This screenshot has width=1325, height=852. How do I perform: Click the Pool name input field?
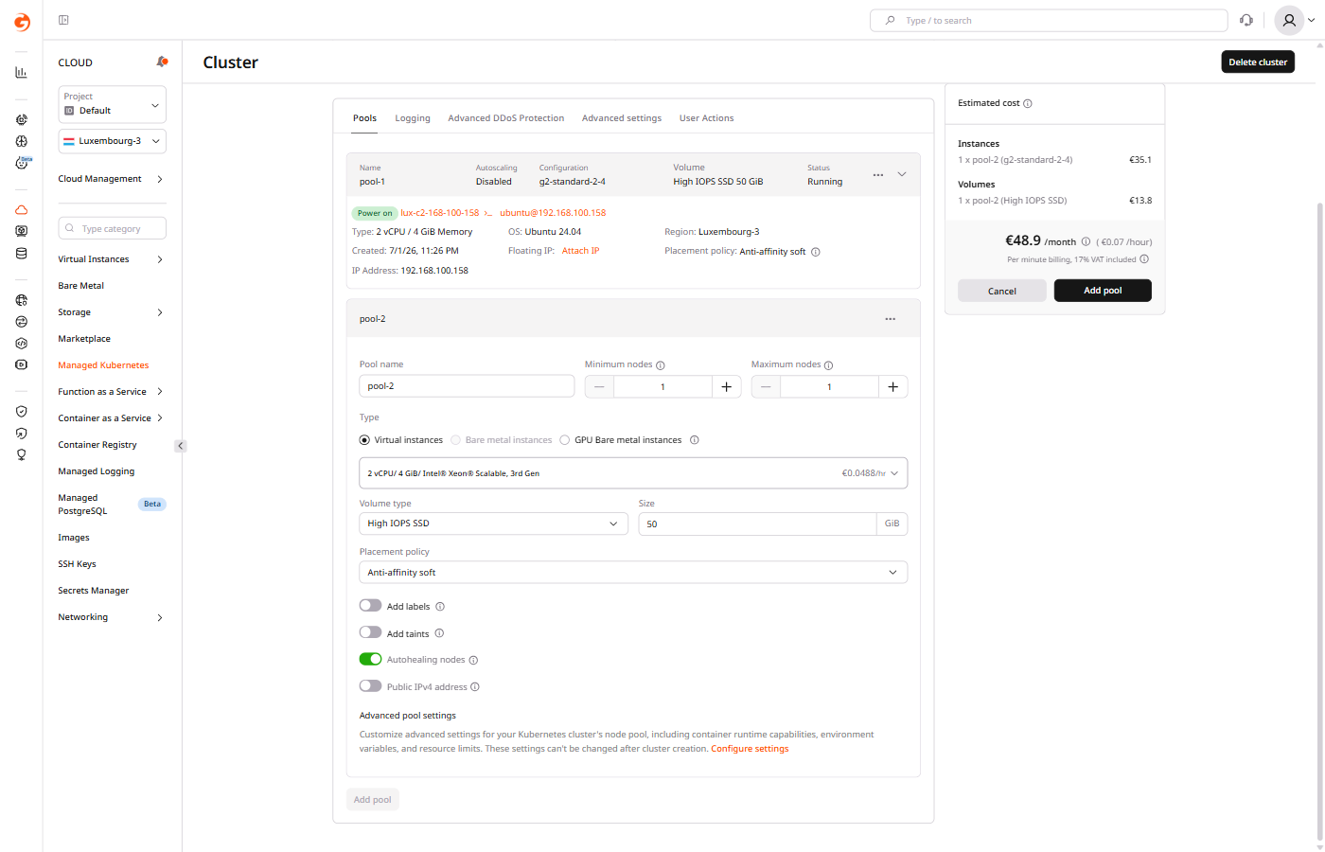pos(467,386)
